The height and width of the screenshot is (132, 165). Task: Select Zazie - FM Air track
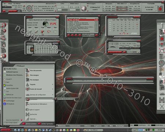[82, 21]
